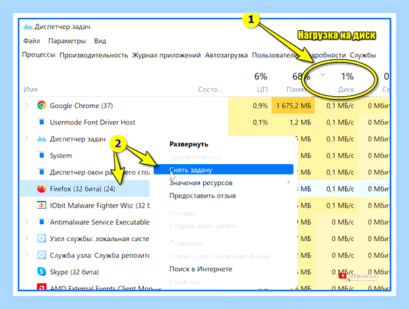Click the Диспетчер окон рабочего стола icon
The image size is (409, 309).
pyautogui.click(x=42, y=172)
